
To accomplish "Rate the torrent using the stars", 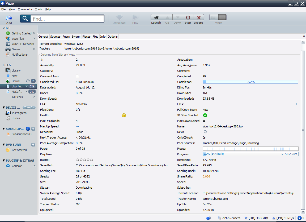I will [x=84, y=159].
